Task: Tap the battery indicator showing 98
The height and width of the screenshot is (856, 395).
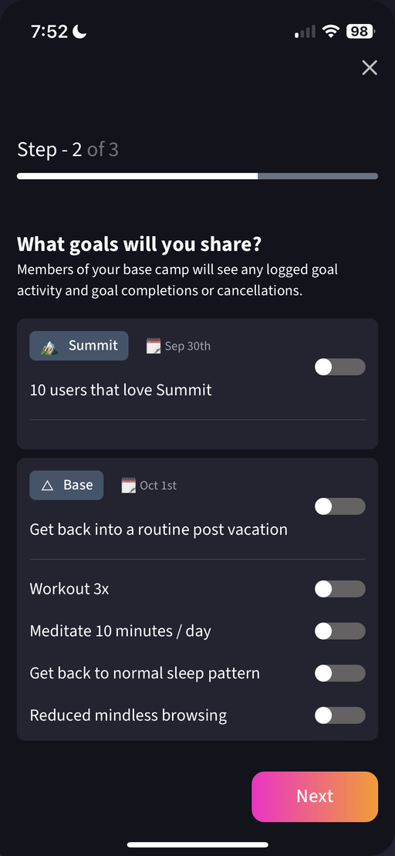Action: pos(360,32)
